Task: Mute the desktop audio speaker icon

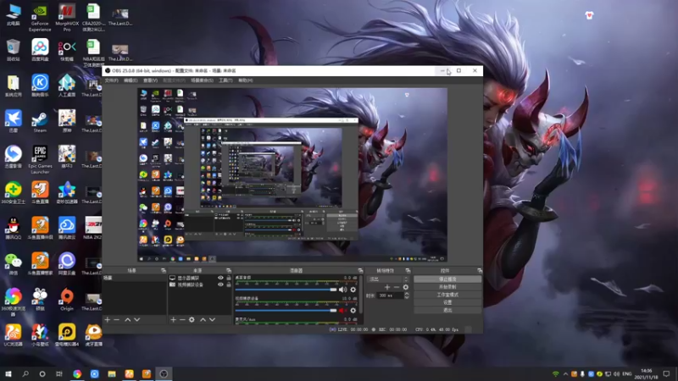Action: [x=342, y=290]
